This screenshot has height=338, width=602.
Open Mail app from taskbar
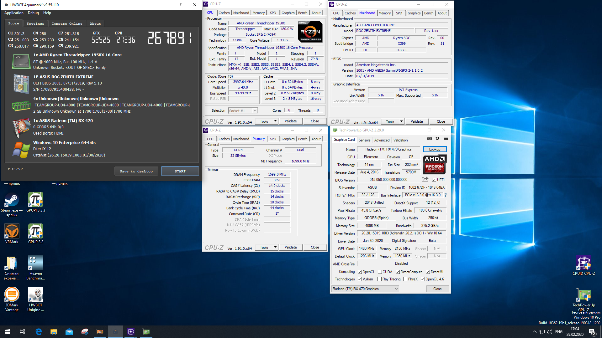pyautogui.click(x=69, y=332)
